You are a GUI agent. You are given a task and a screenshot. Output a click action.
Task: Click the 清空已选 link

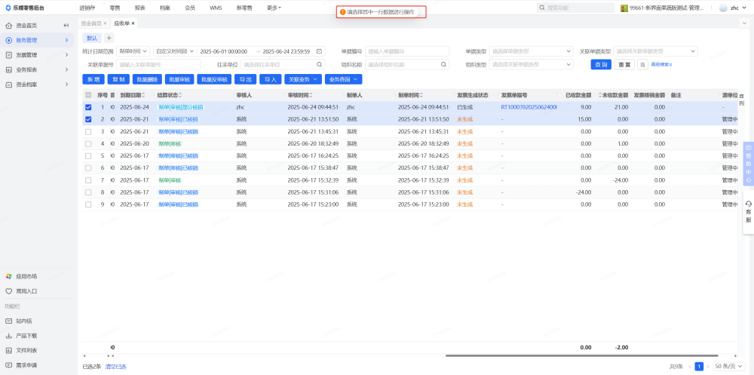[x=115, y=367]
